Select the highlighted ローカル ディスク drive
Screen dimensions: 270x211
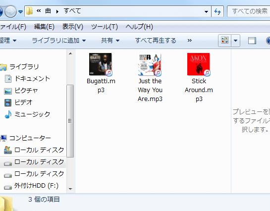click(x=39, y=162)
